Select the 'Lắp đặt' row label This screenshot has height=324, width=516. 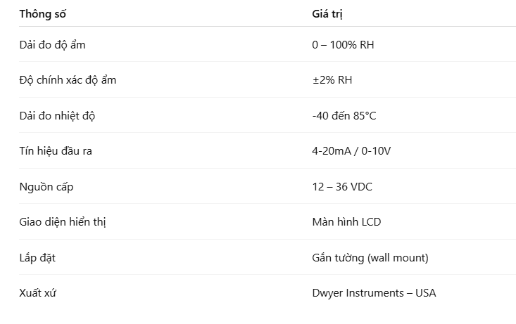37,258
